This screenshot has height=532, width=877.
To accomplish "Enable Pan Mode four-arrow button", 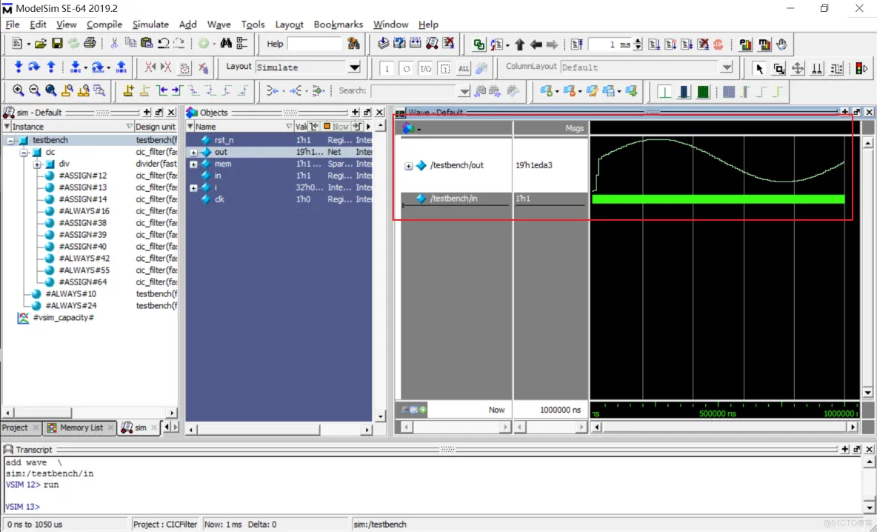I will (x=798, y=68).
